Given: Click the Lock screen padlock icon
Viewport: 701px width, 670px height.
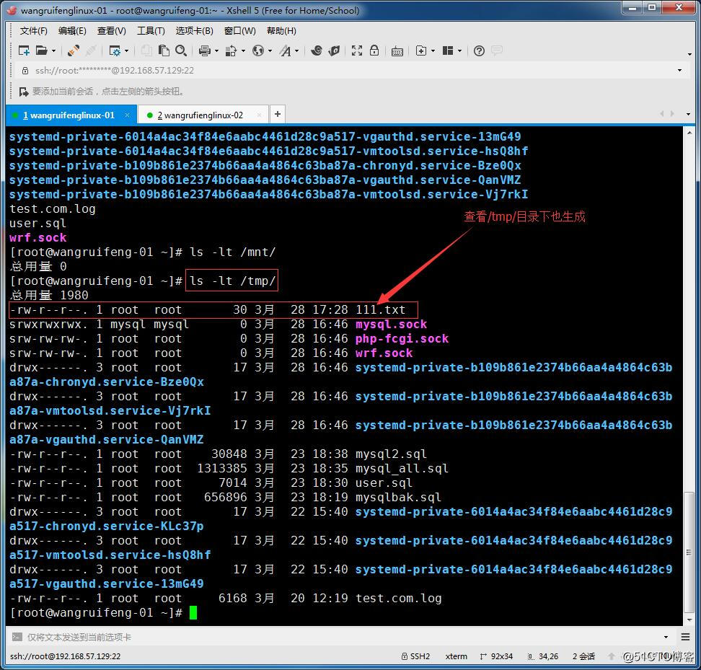Looking at the screenshot, I should point(374,50).
